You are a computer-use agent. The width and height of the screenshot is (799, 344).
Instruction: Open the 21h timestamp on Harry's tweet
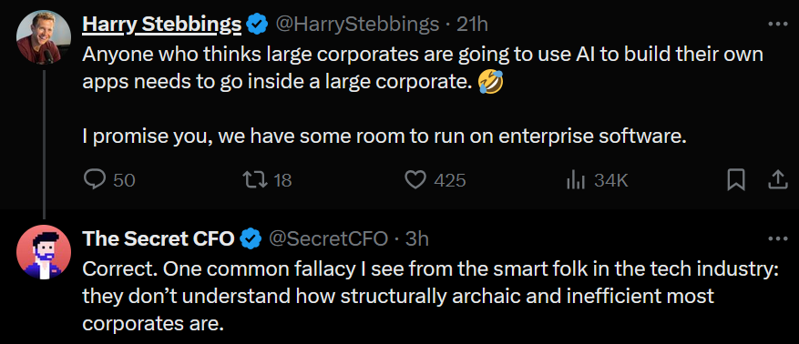[x=472, y=24]
